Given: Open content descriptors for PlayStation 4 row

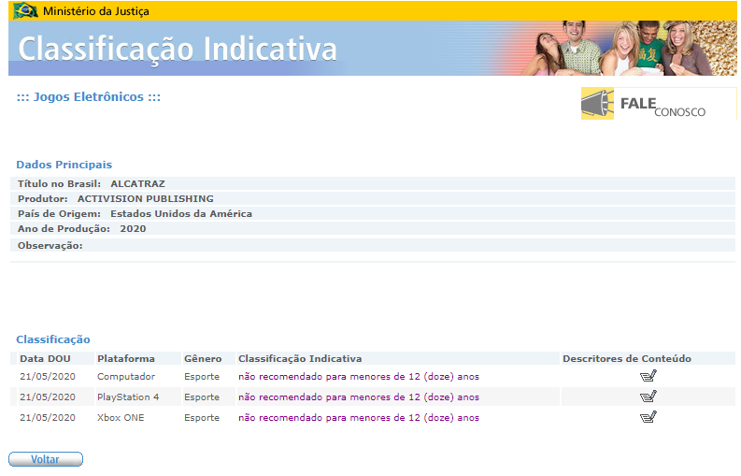Looking at the screenshot, I should click(648, 397).
